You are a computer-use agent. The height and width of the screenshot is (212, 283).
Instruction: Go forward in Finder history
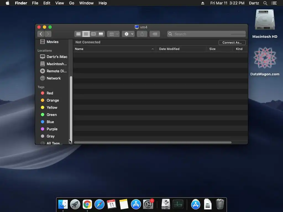[48, 34]
